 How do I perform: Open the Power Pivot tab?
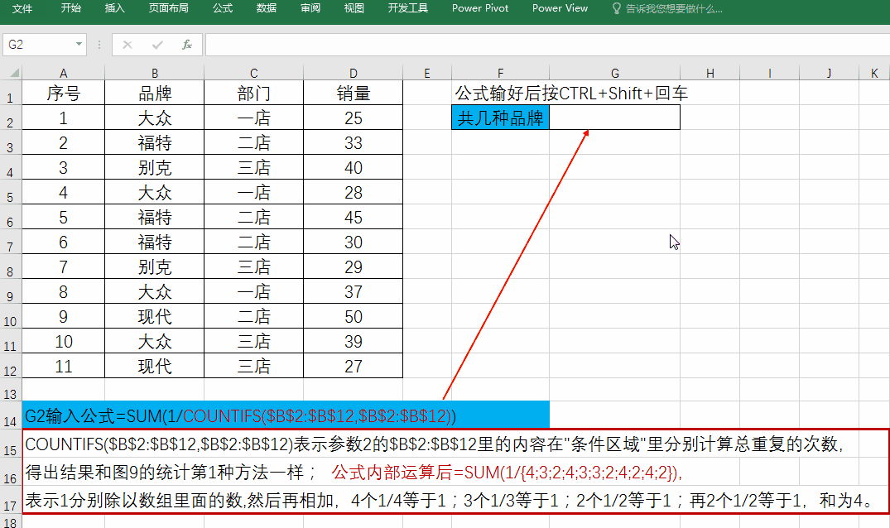click(x=480, y=8)
